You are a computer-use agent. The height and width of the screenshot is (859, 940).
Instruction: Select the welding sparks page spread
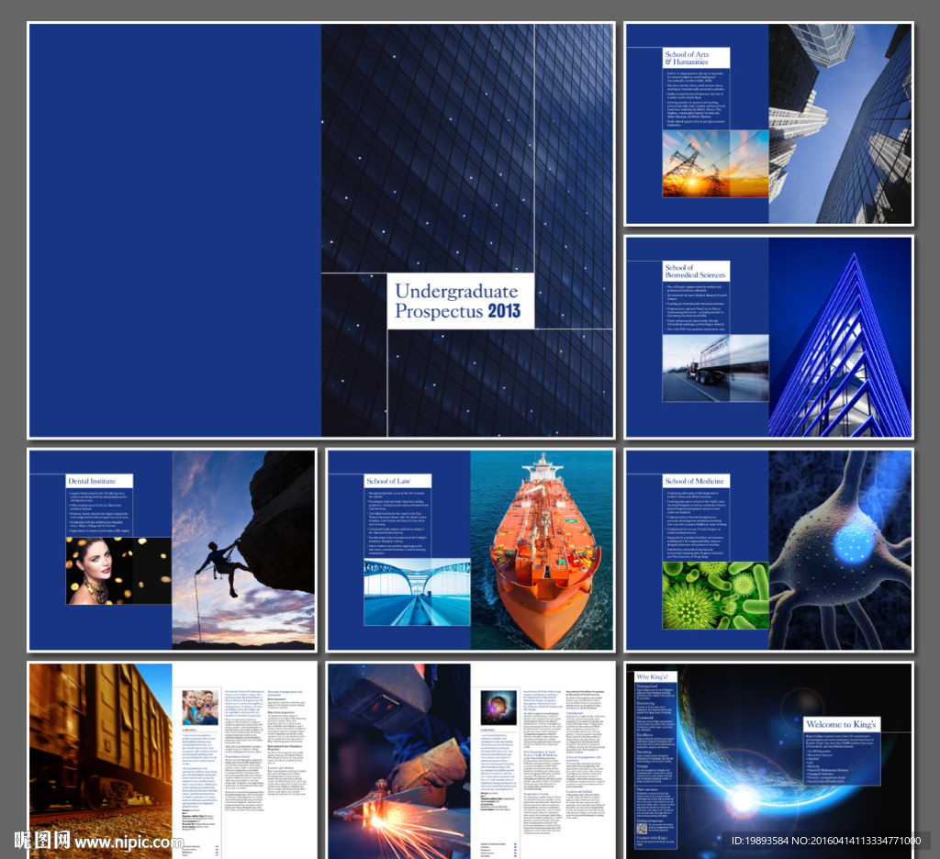pyautogui.click(x=471, y=761)
